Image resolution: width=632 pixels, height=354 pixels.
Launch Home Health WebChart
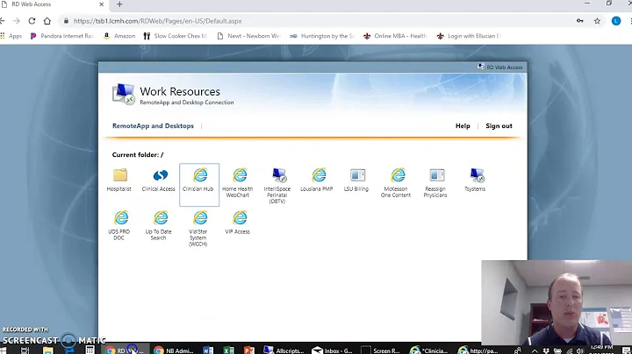[x=238, y=183]
